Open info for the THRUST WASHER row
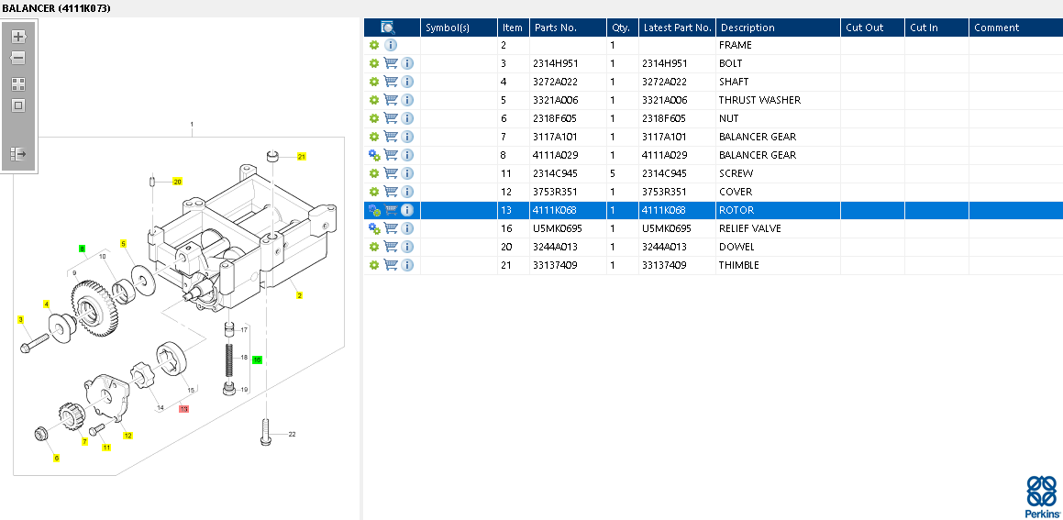This screenshot has height=520, width=1063. (407, 100)
